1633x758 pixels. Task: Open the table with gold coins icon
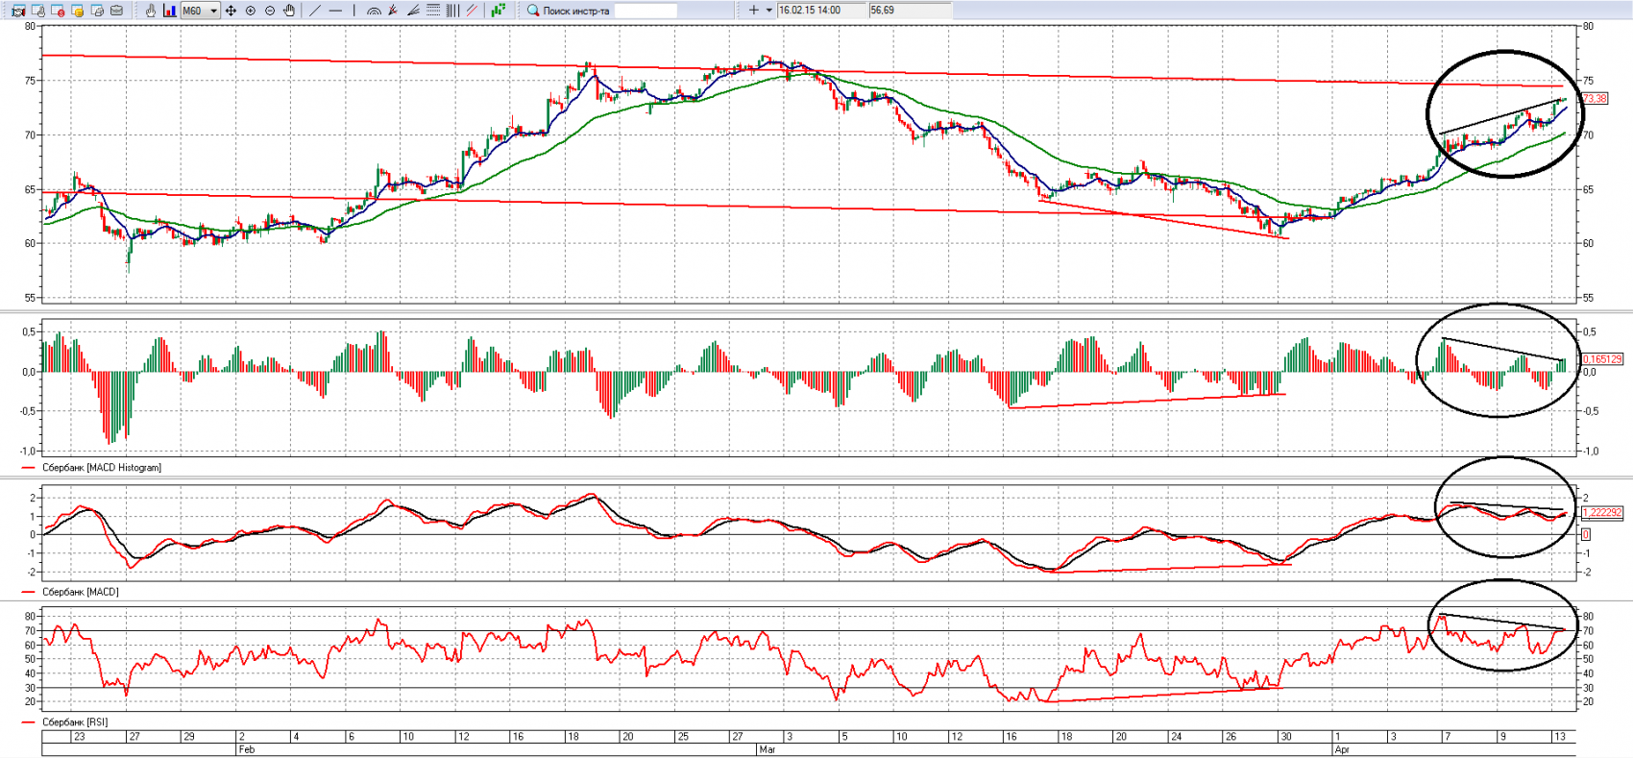click(78, 11)
